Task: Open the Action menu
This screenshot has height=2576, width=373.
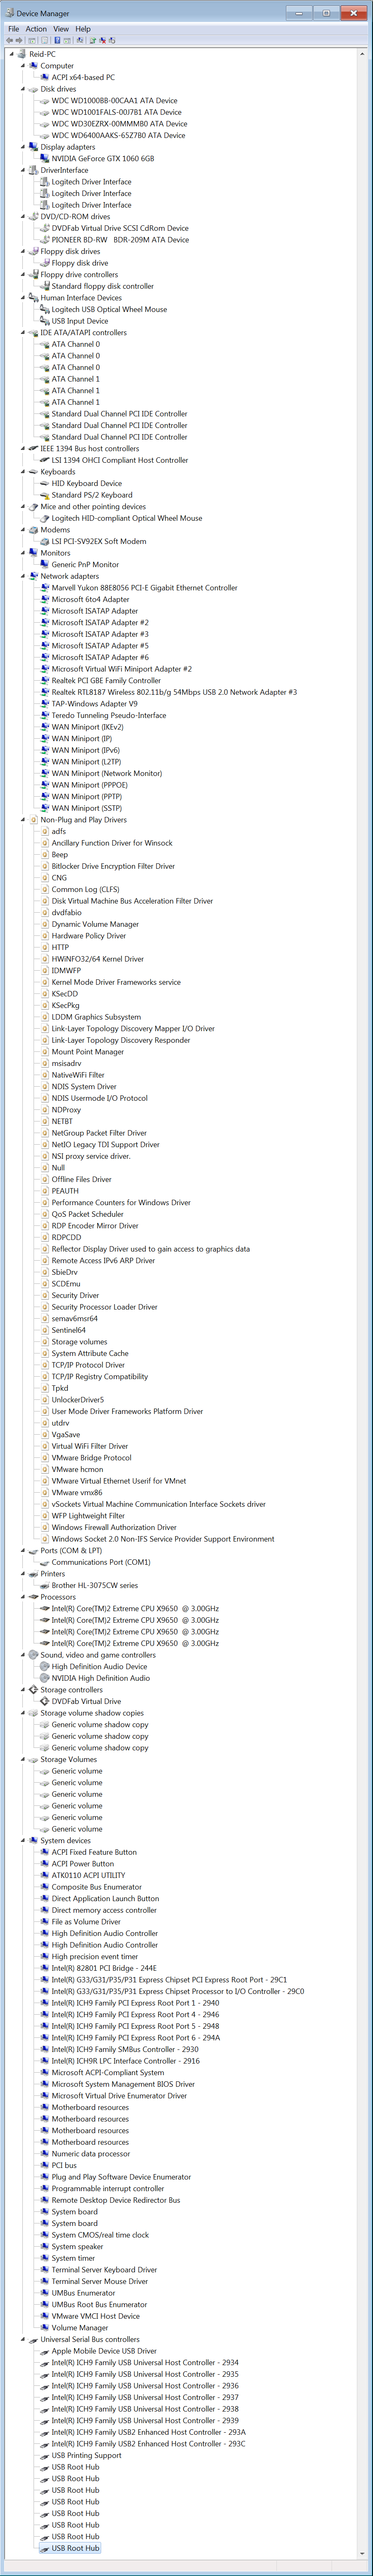Action: click(36, 29)
